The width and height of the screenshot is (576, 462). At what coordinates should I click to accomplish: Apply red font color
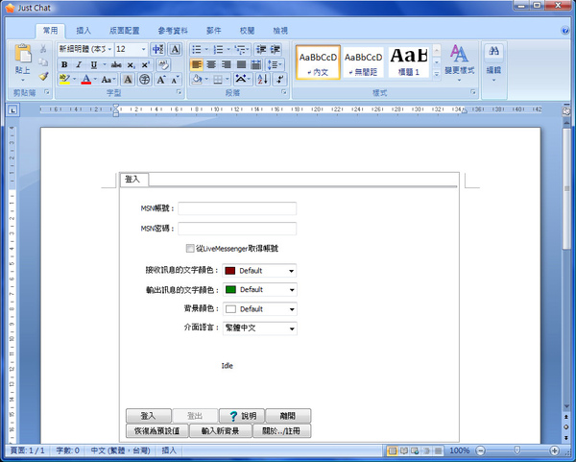click(86, 79)
